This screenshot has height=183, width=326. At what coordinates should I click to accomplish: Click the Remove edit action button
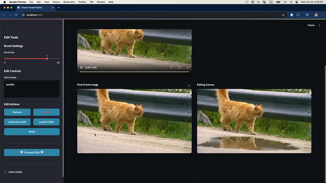pyautogui.click(x=17, y=112)
